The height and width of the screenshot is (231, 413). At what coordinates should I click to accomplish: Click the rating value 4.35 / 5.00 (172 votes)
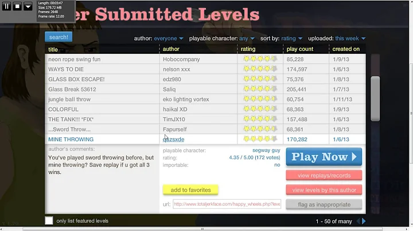[255, 157]
